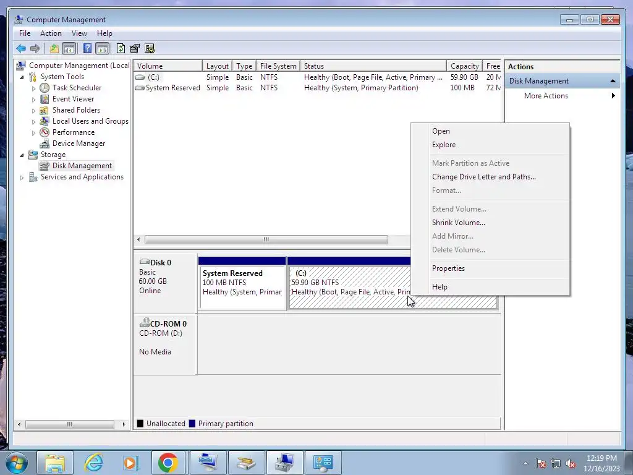Open the Windows Start orb
Screen dimensions: 633x475
tap(17, 463)
